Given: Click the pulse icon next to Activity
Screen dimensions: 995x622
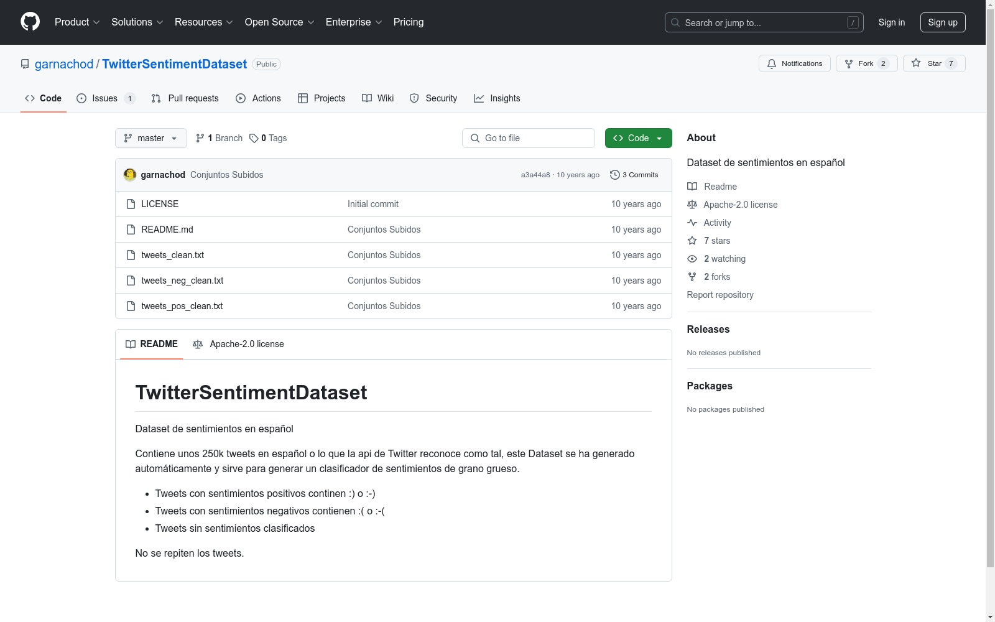Looking at the screenshot, I should coord(692,223).
